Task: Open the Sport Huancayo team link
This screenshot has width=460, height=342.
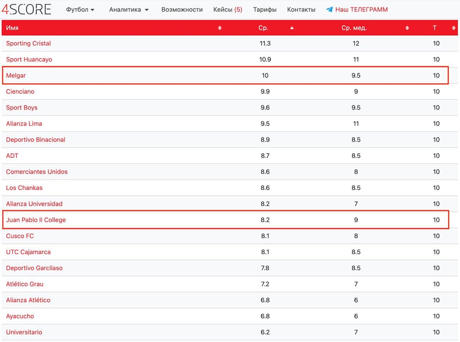Action: click(29, 59)
